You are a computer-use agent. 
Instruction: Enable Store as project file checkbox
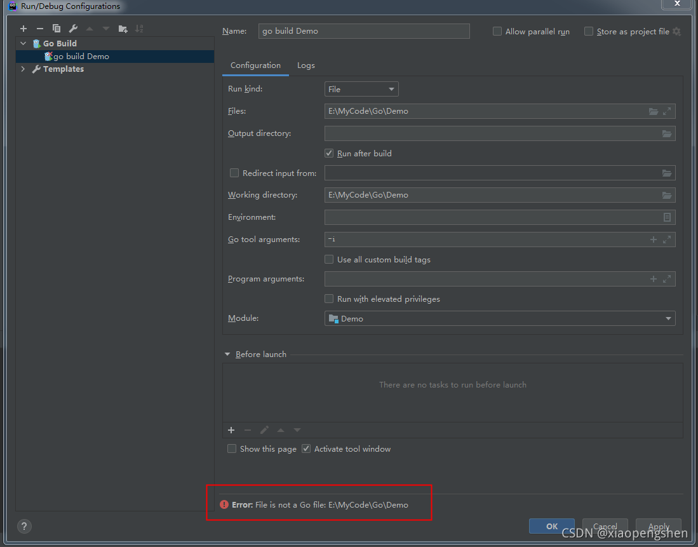[589, 31]
